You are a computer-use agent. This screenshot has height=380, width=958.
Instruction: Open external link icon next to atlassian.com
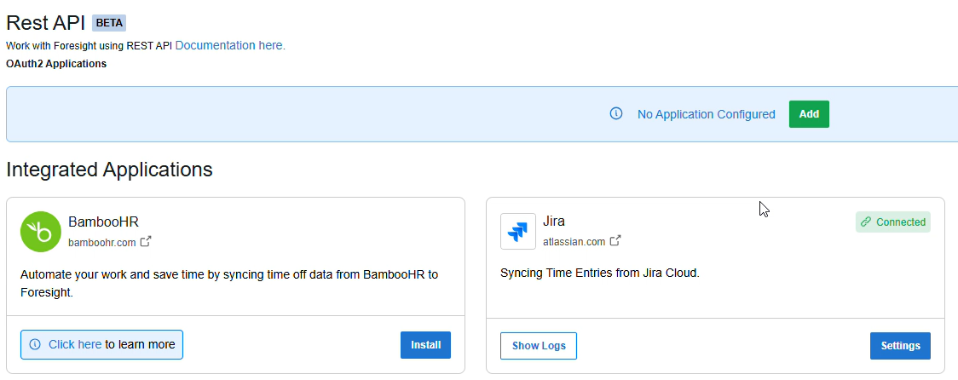coord(615,241)
